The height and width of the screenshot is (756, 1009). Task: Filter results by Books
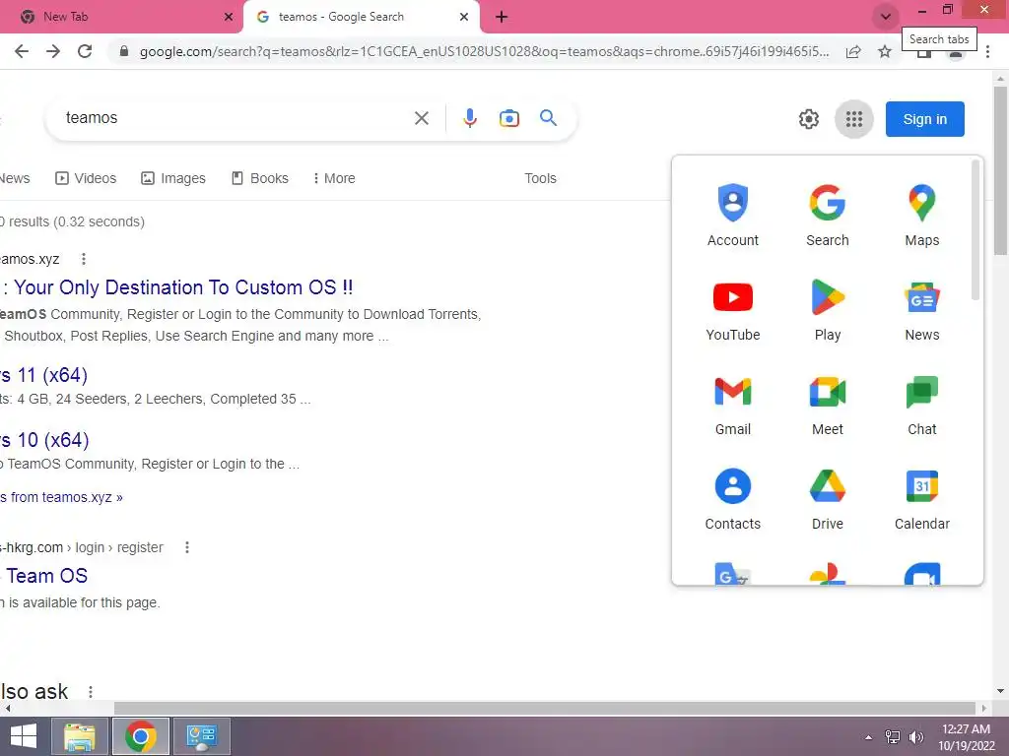tap(260, 178)
